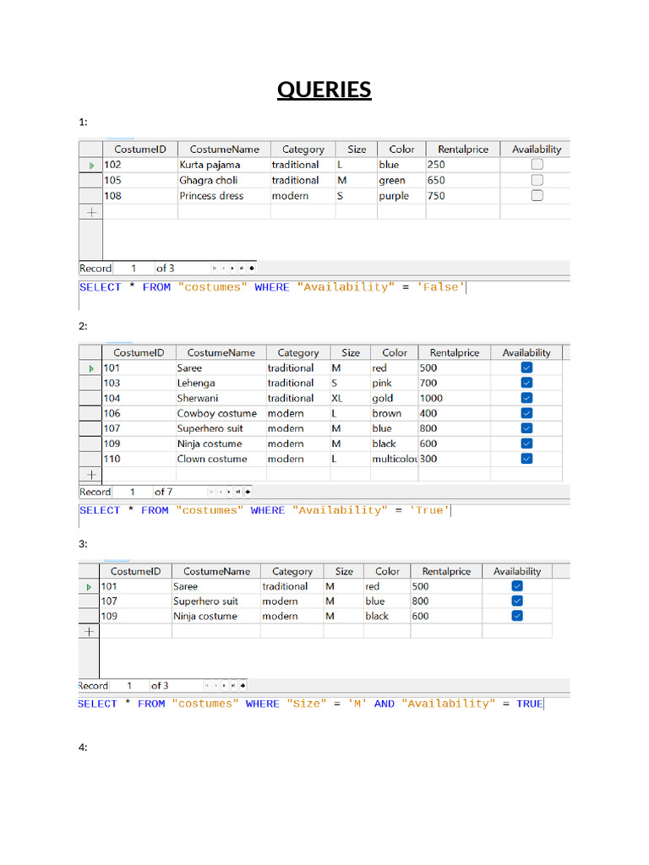Viewport: 649px width, 865px height.
Task: Select the 'brown' color cell
Action: pos(394,413)
